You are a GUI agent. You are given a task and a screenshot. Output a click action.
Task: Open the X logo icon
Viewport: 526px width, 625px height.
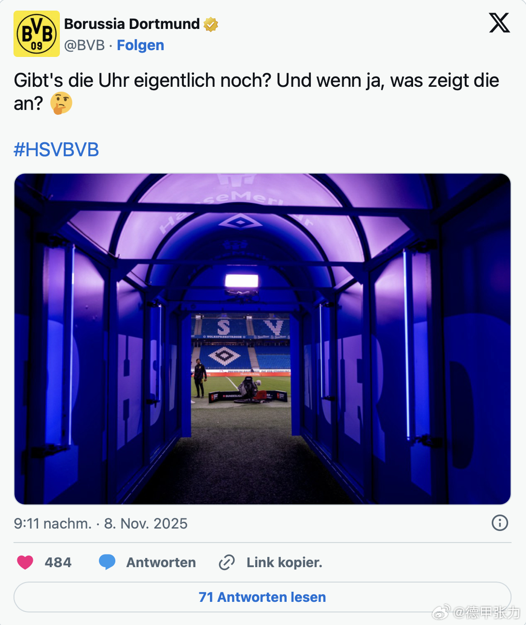coord(499,23)
